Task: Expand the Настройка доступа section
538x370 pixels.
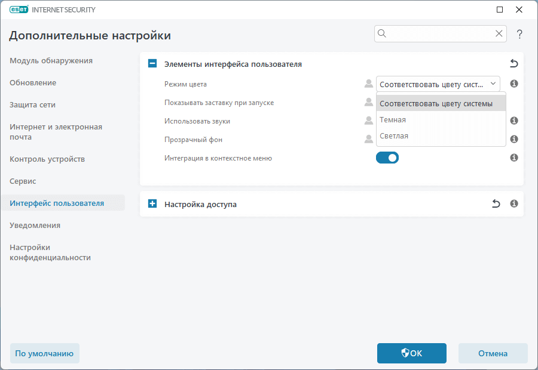Action: [x=152, y=204]
